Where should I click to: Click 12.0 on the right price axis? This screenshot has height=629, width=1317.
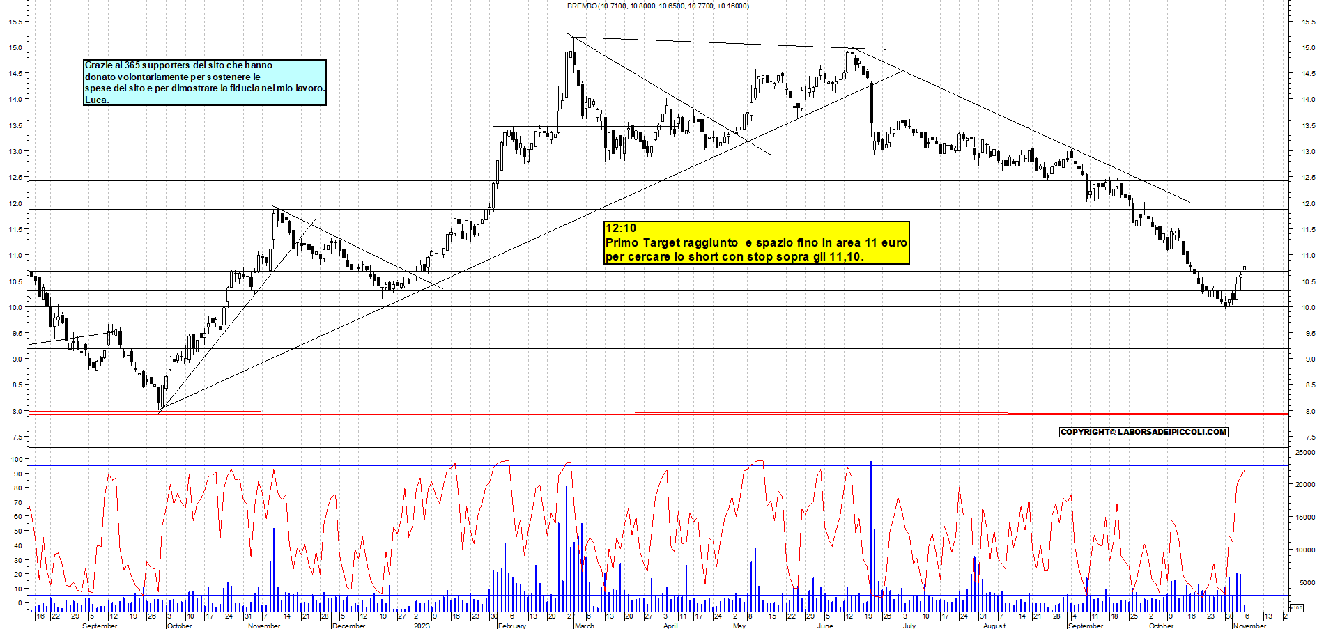pos(1308,204)
